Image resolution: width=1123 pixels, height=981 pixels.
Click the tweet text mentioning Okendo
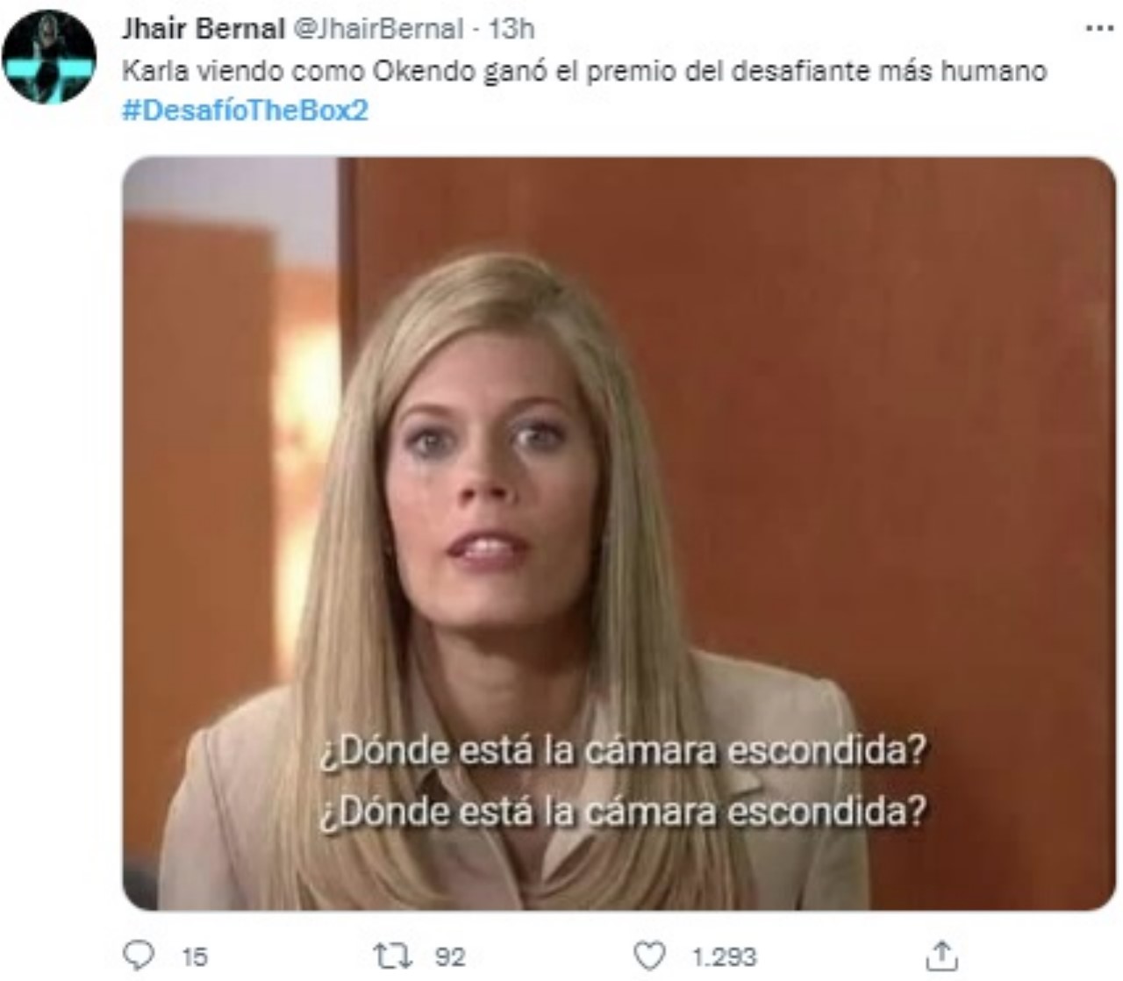[x=583, y=70]
